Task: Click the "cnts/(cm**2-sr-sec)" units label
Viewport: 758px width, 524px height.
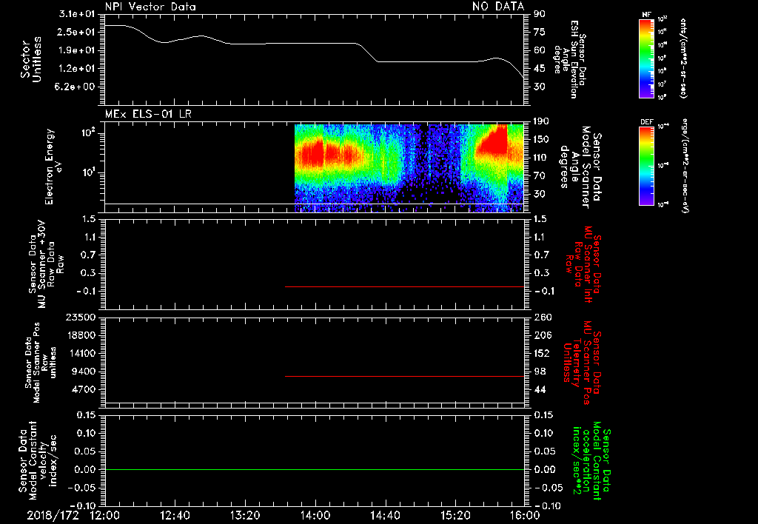Action: (x=683, y=58)
